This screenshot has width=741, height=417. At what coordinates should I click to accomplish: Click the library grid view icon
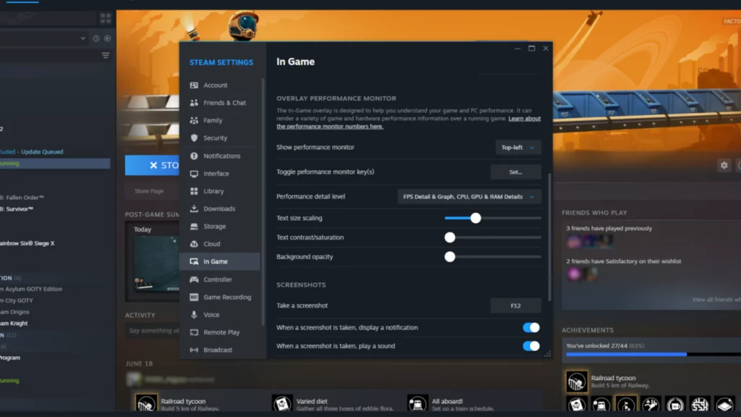(106, 18)
